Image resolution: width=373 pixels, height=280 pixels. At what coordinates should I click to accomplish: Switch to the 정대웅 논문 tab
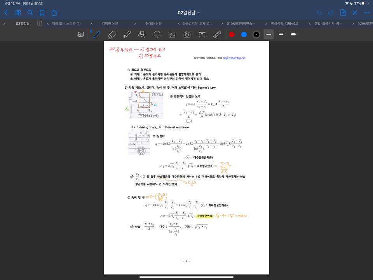[153, 24]
